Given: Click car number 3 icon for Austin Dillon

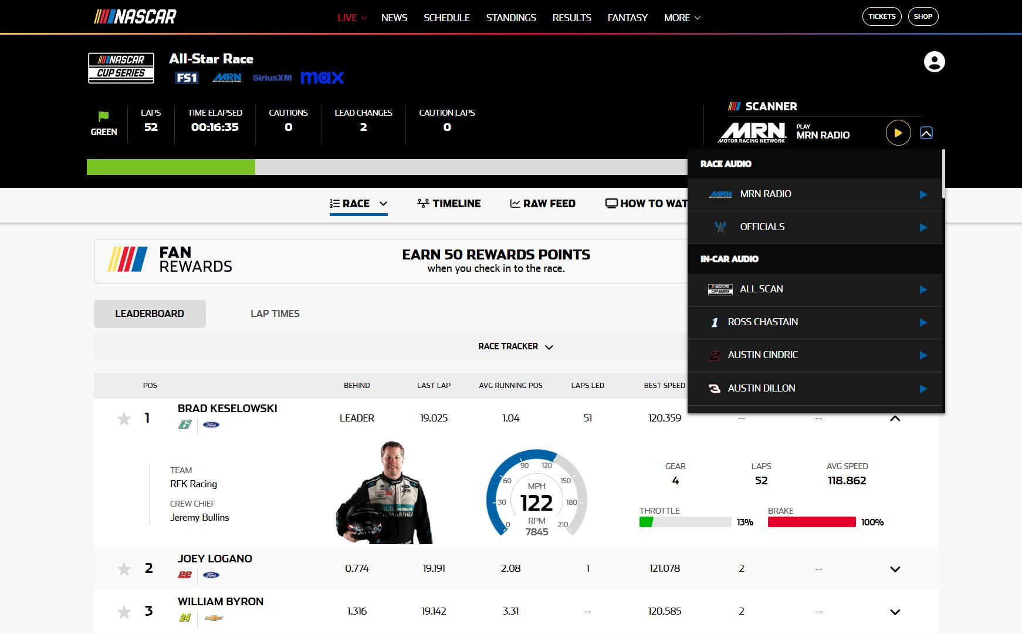Looking at the screenshot, I should [x=715, y=388].
